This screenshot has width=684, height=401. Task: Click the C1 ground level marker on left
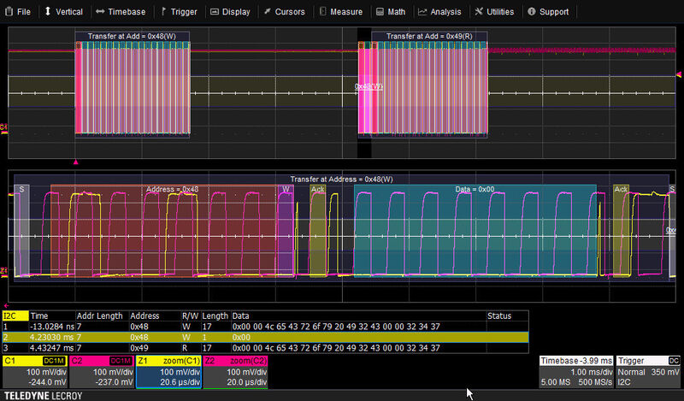3,128
